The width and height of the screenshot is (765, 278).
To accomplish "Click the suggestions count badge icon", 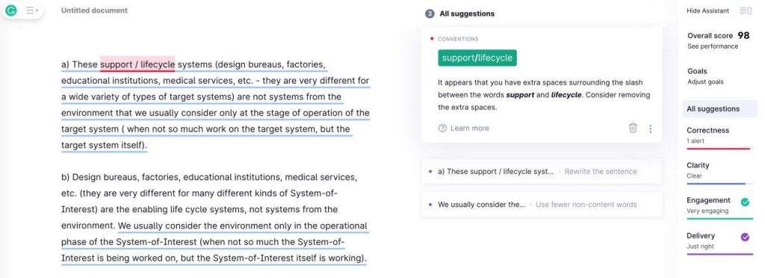I will [430, 13].
